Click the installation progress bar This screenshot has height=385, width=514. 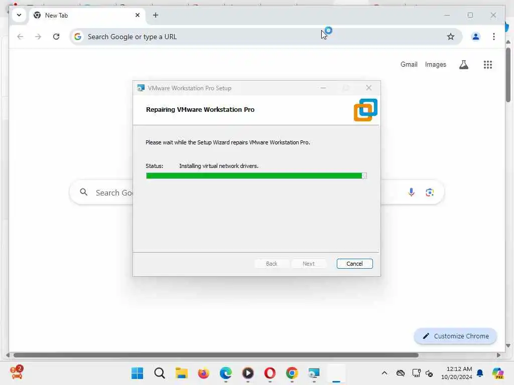(256, 176)
